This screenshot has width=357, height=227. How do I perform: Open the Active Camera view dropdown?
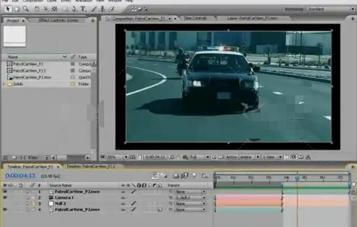coord(242,157)
